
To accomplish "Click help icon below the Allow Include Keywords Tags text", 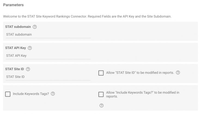I will click(x=101, y=106).
